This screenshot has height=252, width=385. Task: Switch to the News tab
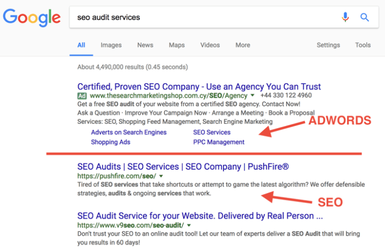click(x=145, y=45)
